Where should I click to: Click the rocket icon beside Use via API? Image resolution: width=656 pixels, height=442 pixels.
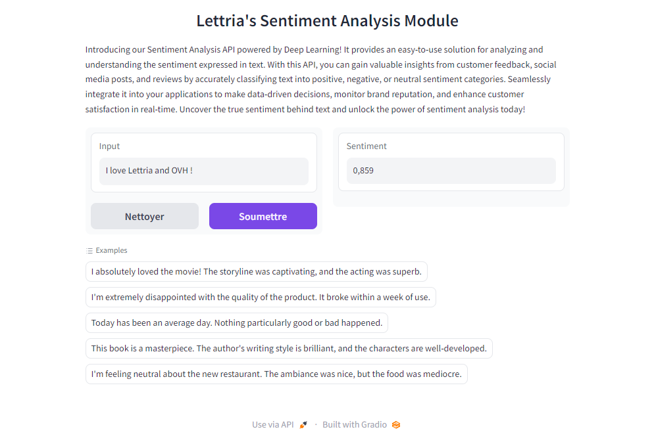click(x=303, y=424)
